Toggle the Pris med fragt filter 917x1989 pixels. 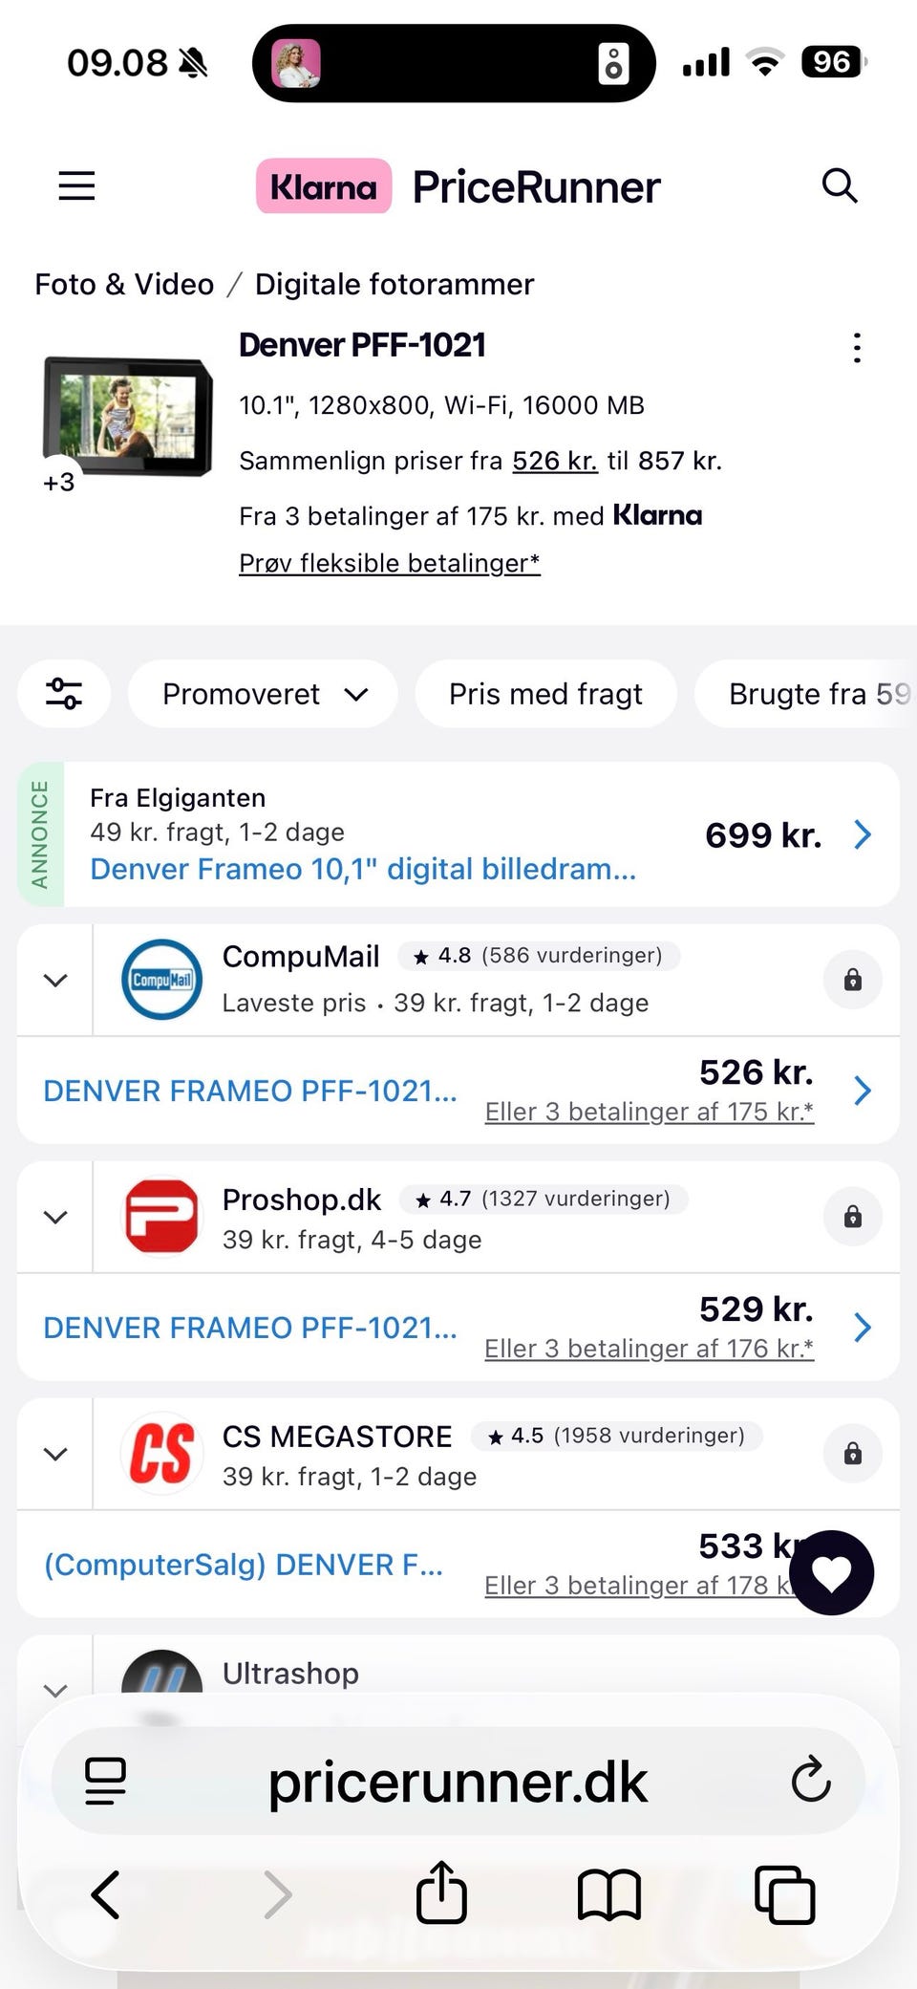coord(545,694)
